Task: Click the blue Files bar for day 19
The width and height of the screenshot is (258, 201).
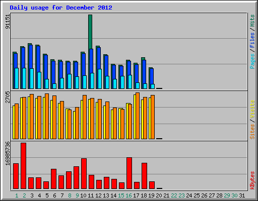Action: 152,76
